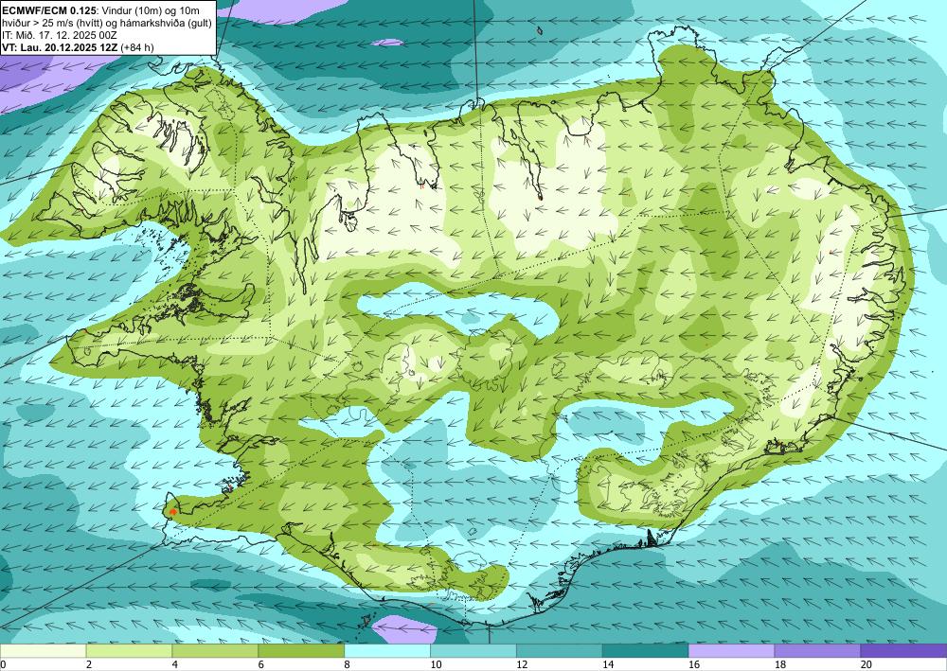Click the dark purple above-20 m/s legend swatch
The image size is (947, 671).
[903, 650]
